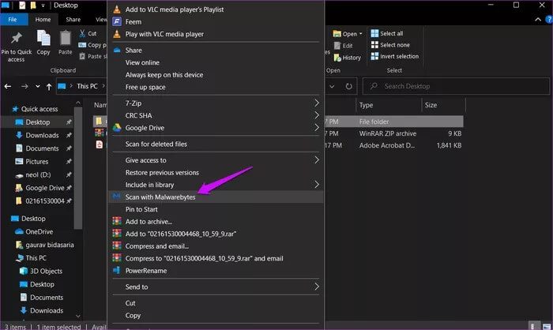Image resolution: width=553 pixels, height=330 pixels.
Task: Click the Edit button in Open group
Action: 344,46
